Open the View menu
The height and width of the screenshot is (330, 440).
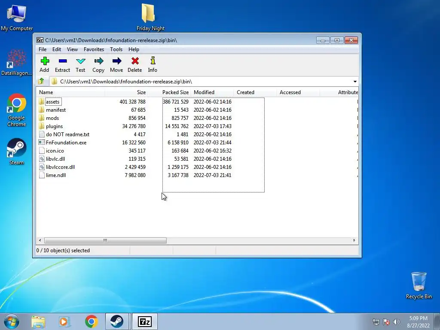[x=72, y=49]
